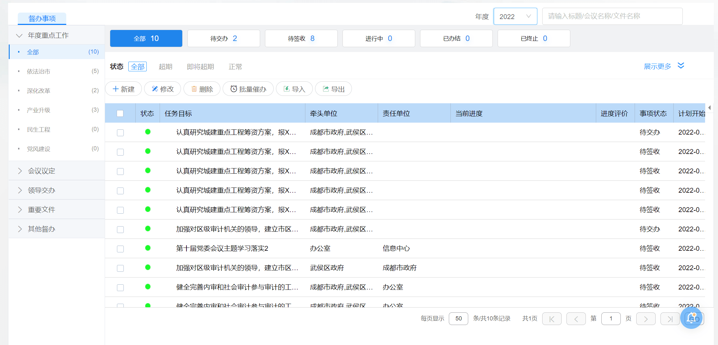Image resolution: width=718 pixels, height=345 pixels.
Task: Go to the last page
Action: tap(670, 319)
